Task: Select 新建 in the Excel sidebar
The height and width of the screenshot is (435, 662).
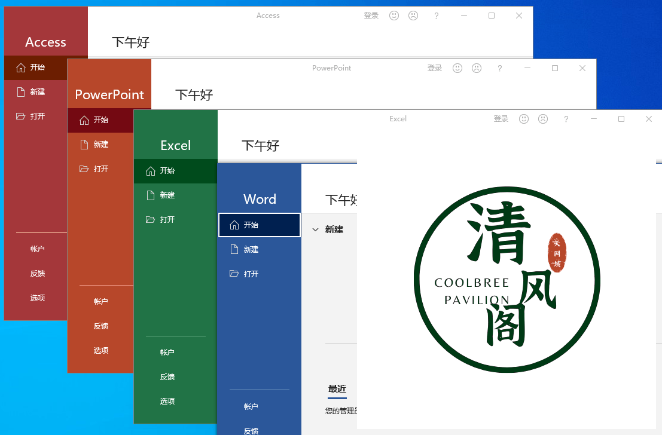Action: 176,195
